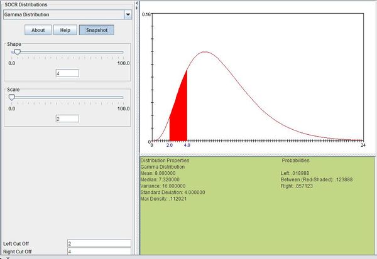
Task: Click the Scale slider thumb
Action: point(12,97)
